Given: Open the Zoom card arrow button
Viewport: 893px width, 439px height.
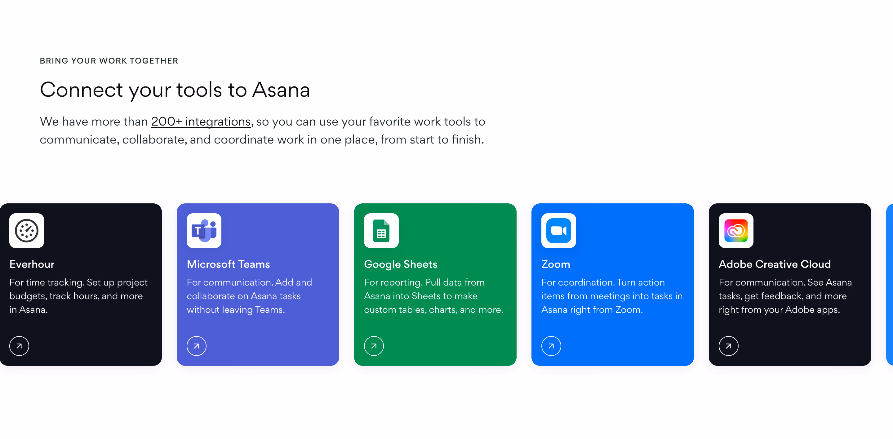Looking at the screenshot, I should point(551,346).
